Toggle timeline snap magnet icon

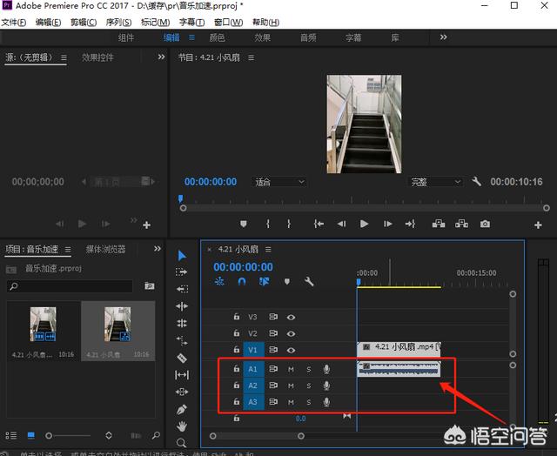[x=242, y=282]
